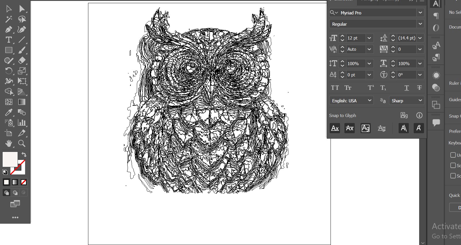Activate the Shape Builder tool
Viewport: 461px width, 245px height.
click(x=9, y=92)
